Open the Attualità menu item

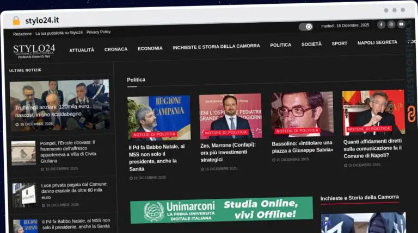(x=82, y=49)
